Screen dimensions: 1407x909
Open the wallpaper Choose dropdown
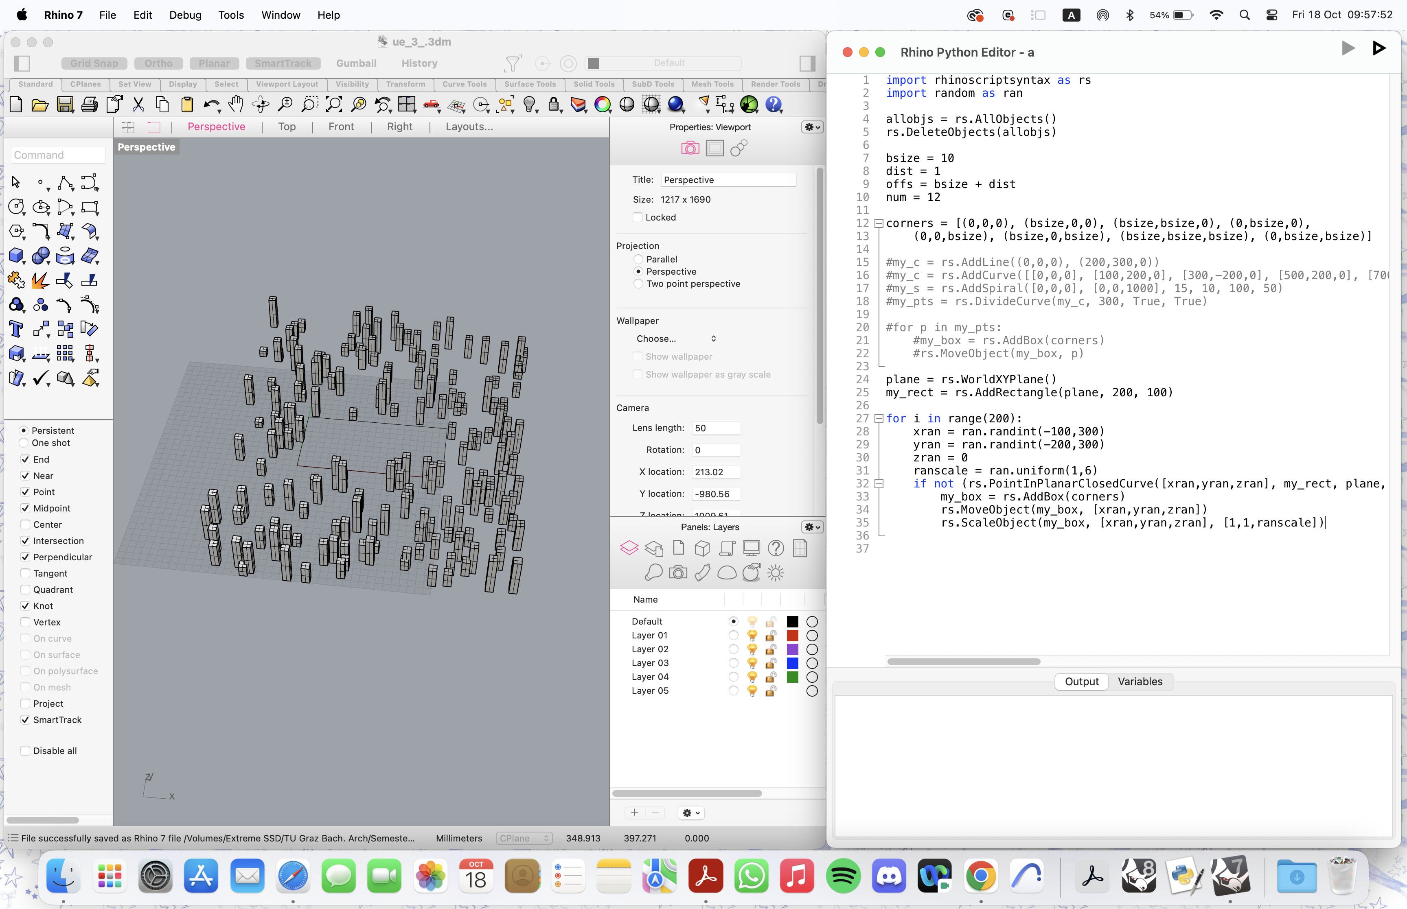pos(675,338)
